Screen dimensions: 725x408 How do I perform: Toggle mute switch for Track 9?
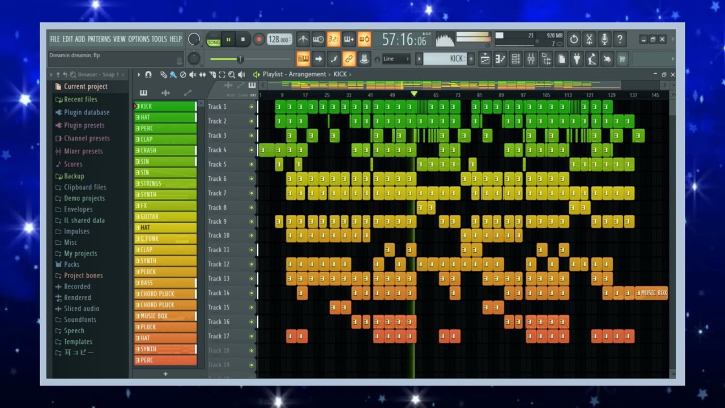[251, 222]
